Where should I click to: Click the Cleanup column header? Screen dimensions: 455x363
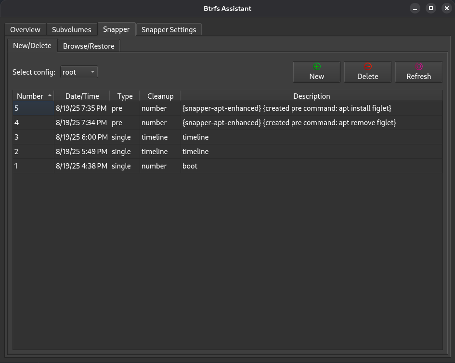pos(160,96)
